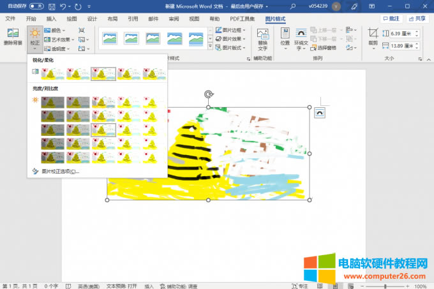This screenshot has height=289, width=434.
Task: Select the first sharpen/soften preset thumbnail
Action: 52,74
